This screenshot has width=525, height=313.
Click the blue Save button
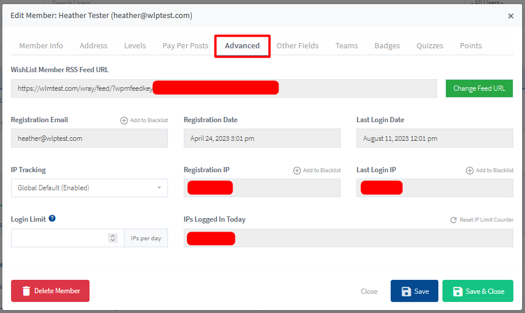click(414, 291)
